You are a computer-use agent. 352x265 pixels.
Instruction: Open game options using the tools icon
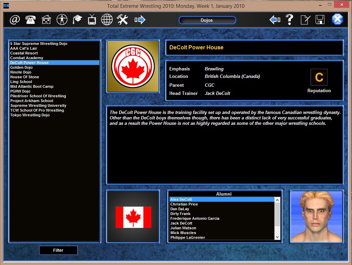coord(122,19)
